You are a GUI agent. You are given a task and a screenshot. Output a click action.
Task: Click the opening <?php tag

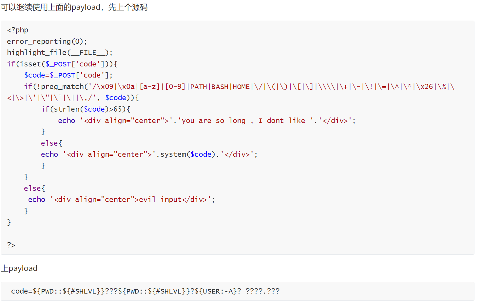[18, 30]
